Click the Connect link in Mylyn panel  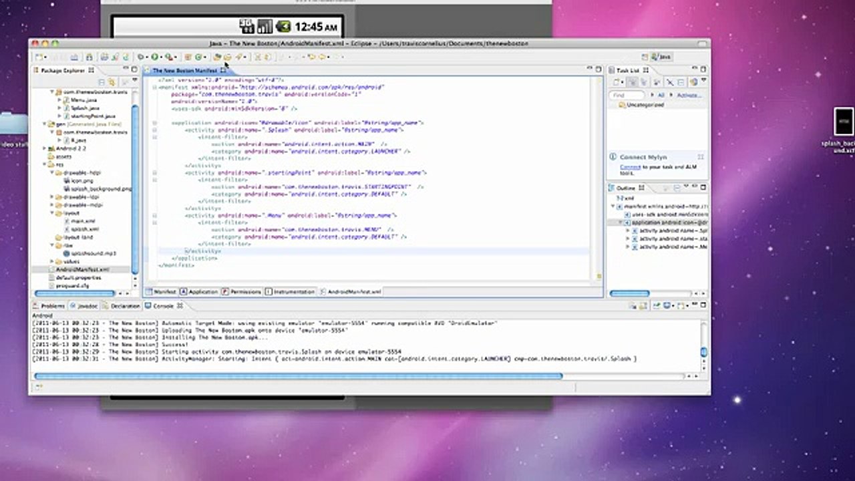(x=630, y=166)
